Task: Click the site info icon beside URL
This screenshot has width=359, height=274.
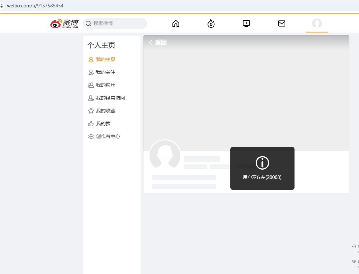Action: (x=2, y=6)
